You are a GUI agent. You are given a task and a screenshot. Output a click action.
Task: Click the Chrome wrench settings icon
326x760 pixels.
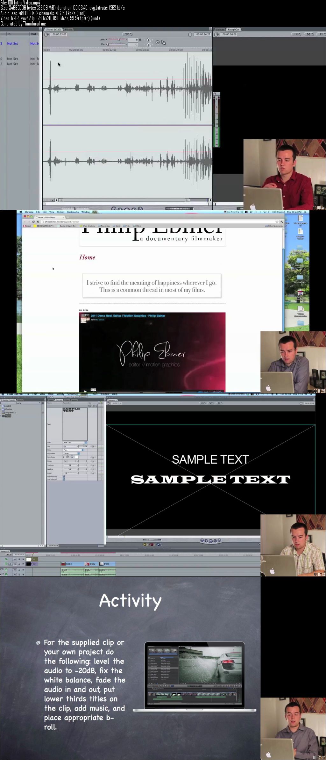click(x=282, y=222)
